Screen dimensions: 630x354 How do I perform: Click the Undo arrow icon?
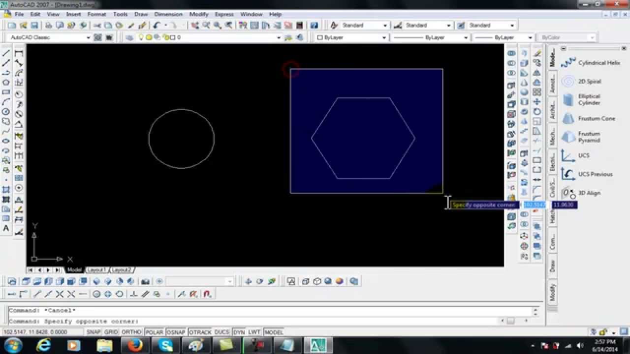(157, 25)
